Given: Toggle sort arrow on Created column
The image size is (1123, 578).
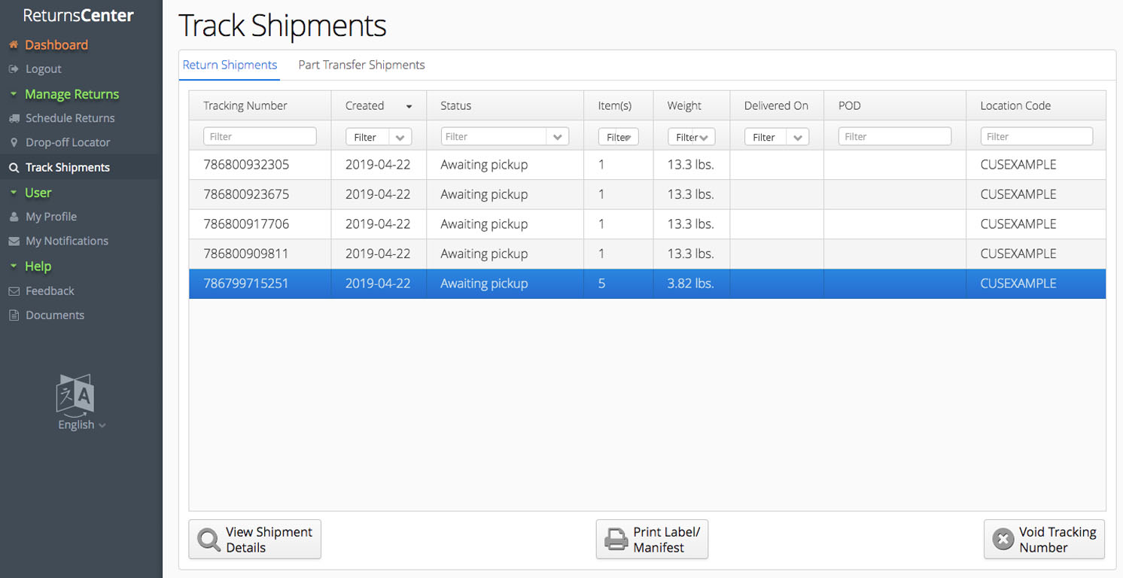Looking at the screenshot, I should click(x=409, y=107).
